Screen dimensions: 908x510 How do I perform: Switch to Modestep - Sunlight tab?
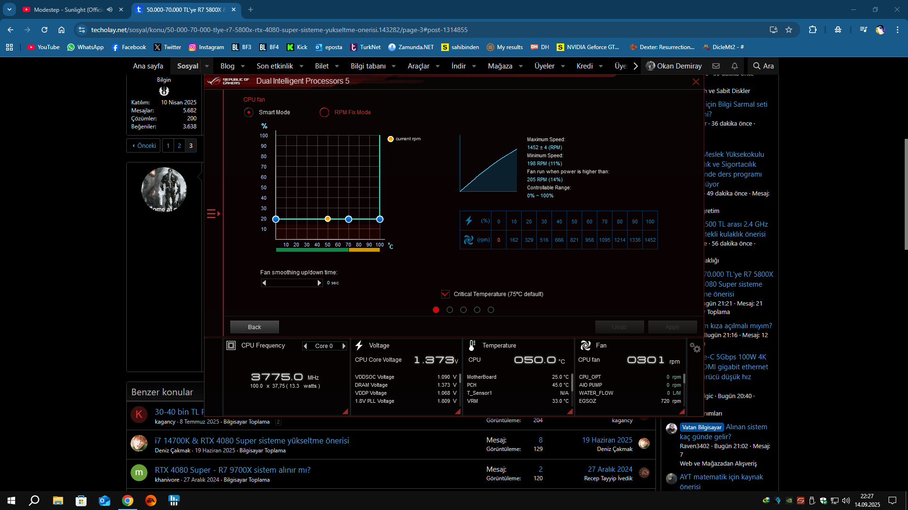(x=69, y=9)
